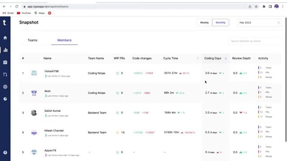Click the Team Name column header
Image resolution: width=287 pixels, height=161 pixels.
coord(96,58)
